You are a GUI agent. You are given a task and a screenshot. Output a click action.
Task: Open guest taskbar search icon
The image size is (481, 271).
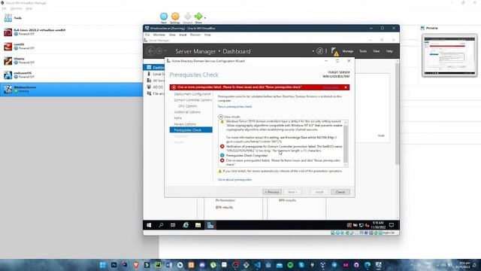click(161, 225)
